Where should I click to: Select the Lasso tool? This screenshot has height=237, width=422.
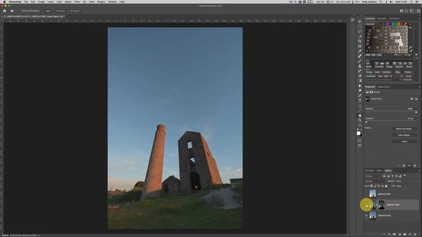click(360, 31)
